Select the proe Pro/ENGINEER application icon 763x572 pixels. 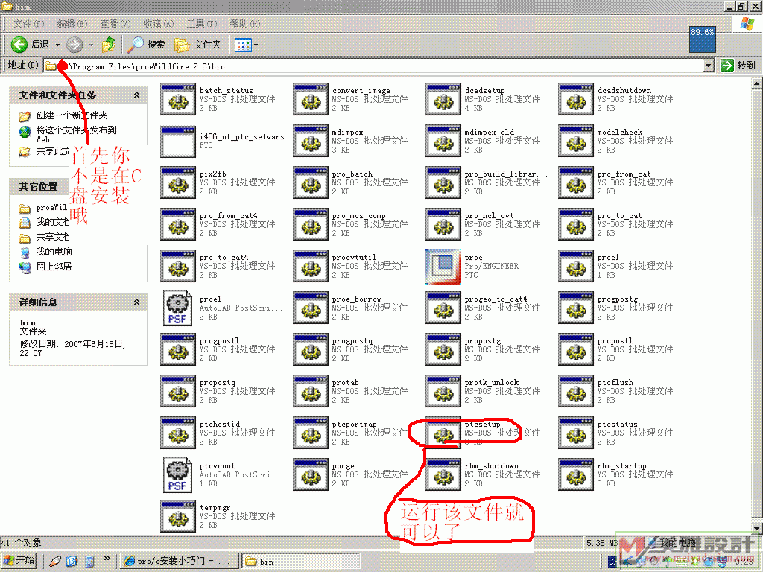pos(443,267)
